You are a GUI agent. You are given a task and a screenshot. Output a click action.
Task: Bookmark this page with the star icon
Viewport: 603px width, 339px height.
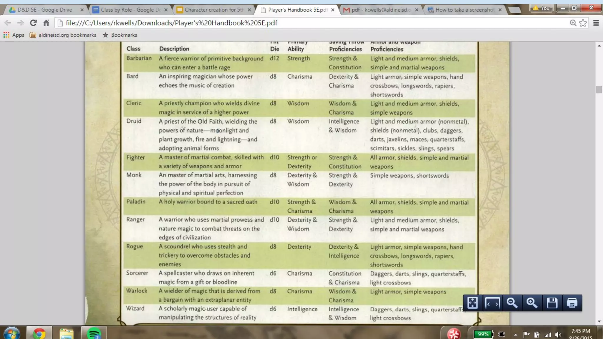tap(583, 23)
